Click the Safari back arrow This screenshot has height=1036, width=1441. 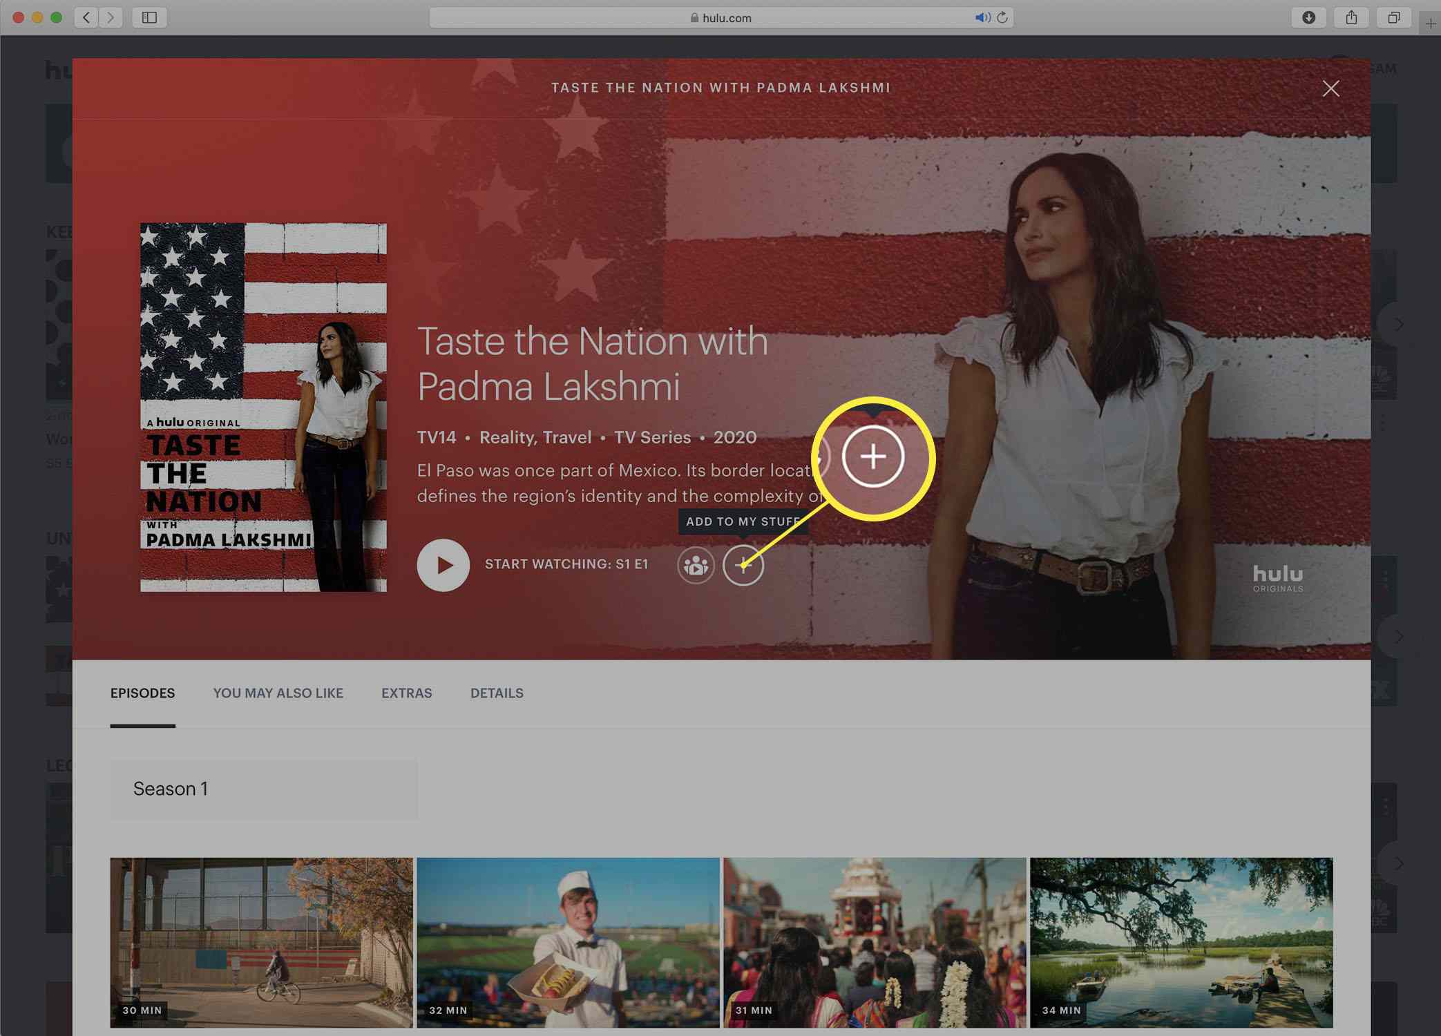point(86,17)
